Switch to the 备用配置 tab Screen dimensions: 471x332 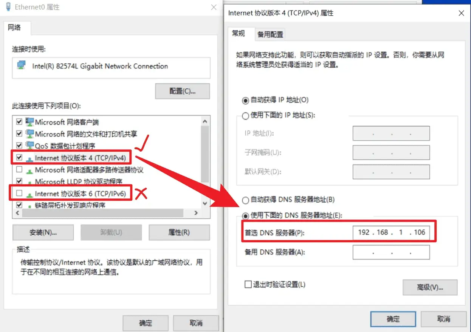click(x=270, y=34)
